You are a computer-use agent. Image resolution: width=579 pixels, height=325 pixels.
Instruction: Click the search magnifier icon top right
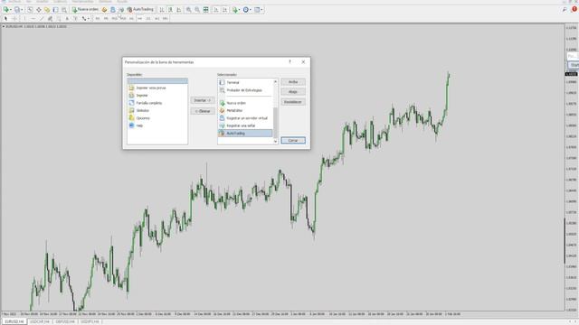point(565,10)
